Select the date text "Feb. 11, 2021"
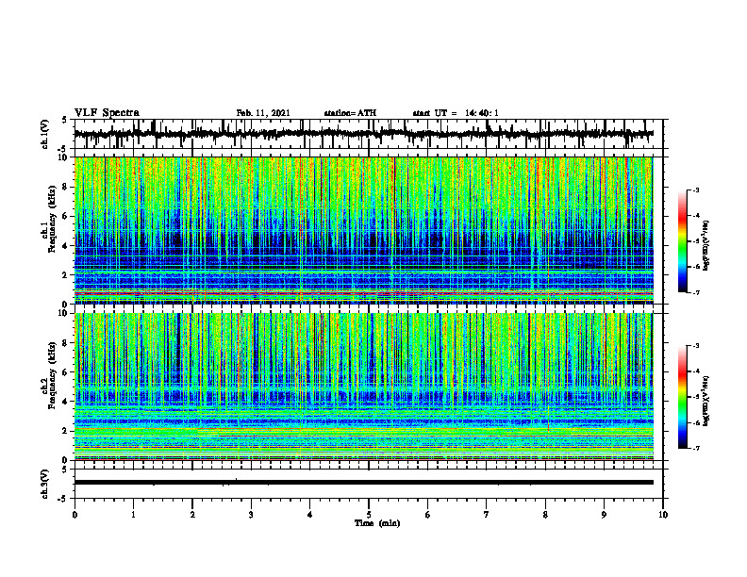This screenshot has height=577, width=747. coord(263,113)
